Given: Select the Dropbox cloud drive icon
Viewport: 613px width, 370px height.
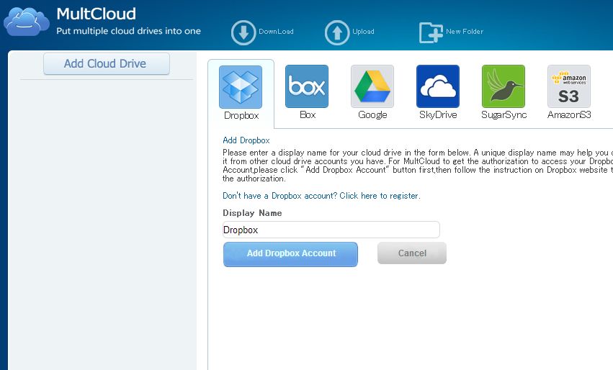Looking at the screenshot, I should [x=241, y=86].
